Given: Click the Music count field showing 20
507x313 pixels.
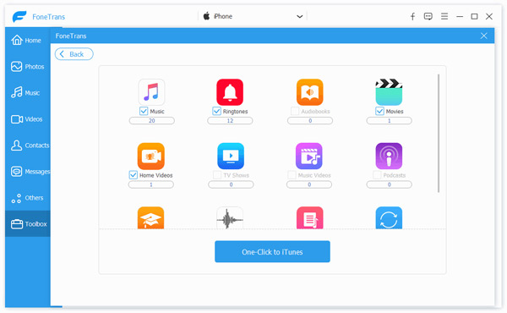Looking at the screenshot, I should 151,121.
